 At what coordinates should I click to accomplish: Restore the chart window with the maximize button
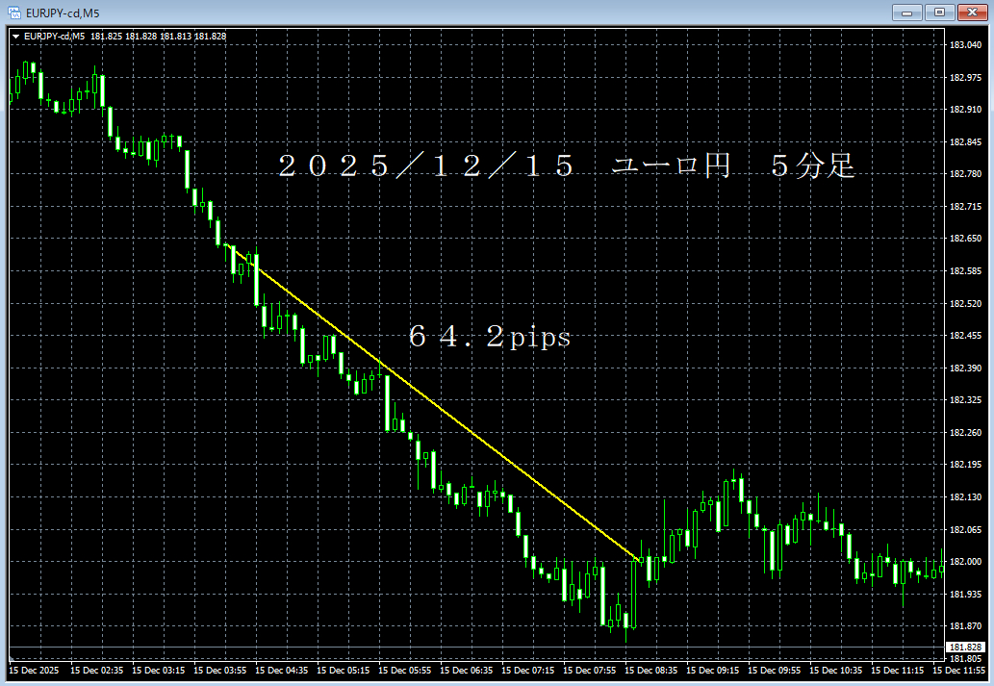pyautogui.click(x=938, y=13)
